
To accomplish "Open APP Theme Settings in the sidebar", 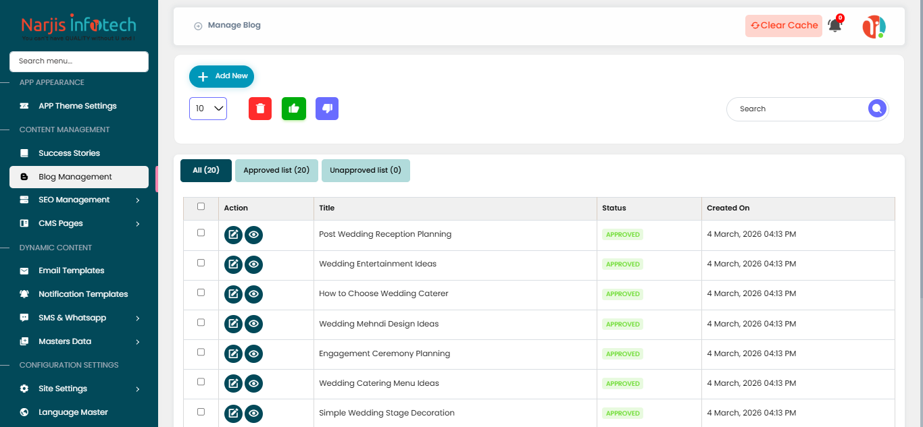I will point(79,106).
